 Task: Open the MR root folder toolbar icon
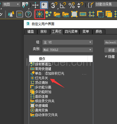tap(66, 14)
